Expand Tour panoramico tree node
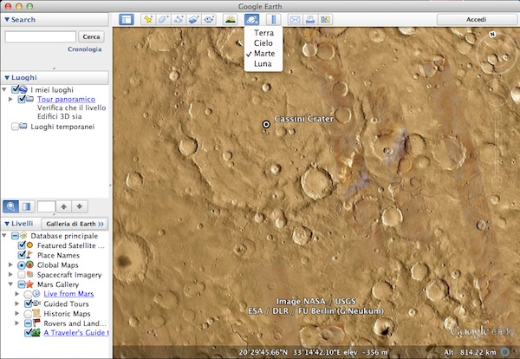Viewport: 520px width, 359px height. coord(10,99)
